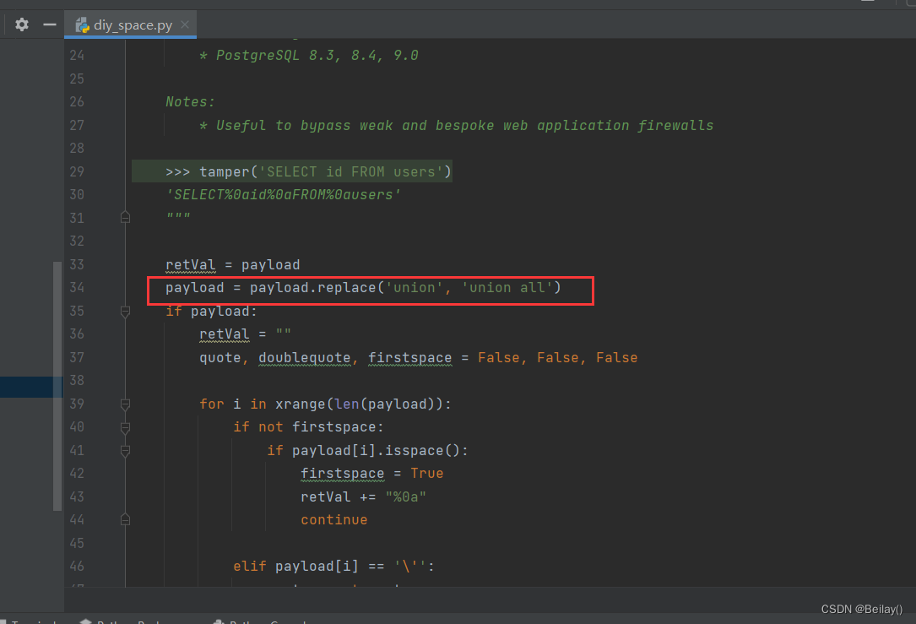Click the 'firstspace = True' line
Image resolution: width=916 pixels, height=624 pixels.
371,473
